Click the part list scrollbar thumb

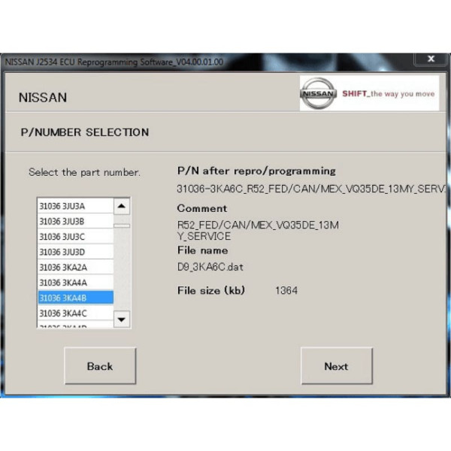(x=122, y=225)
